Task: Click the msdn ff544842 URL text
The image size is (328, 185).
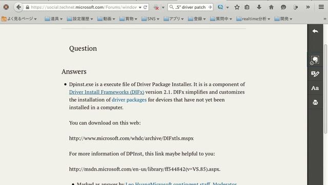Action: click(x=145, y=169)
